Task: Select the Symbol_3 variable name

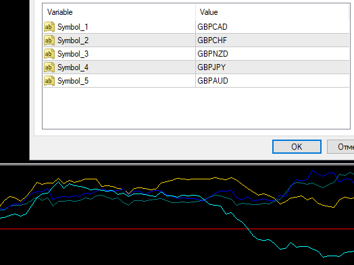Action: (73, 54)
